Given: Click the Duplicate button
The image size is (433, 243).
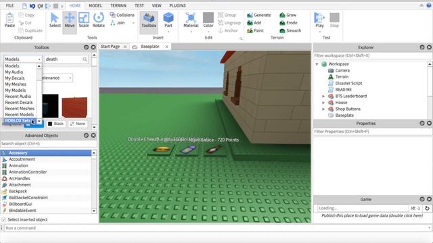Looking at the screenshot, I should [x=30, y=30].
